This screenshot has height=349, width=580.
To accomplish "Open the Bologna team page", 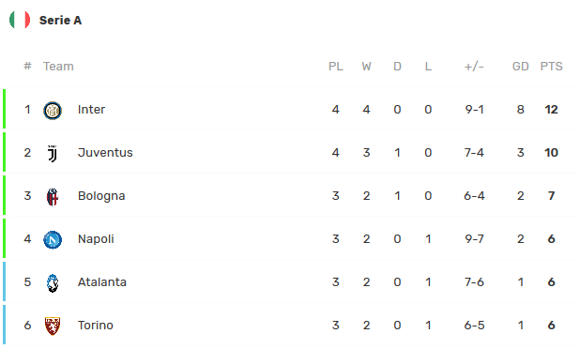I will tap(101, 196).
